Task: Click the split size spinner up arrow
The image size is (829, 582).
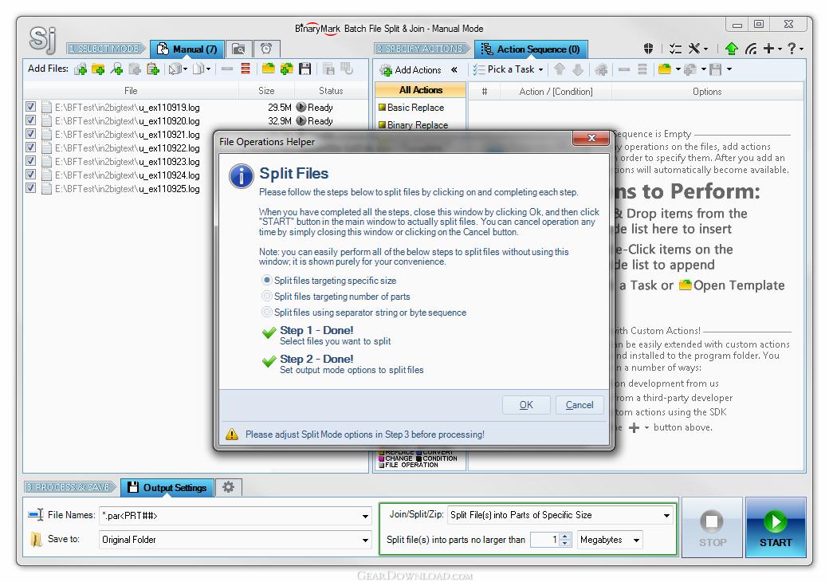Action: [x=565, y=536]
